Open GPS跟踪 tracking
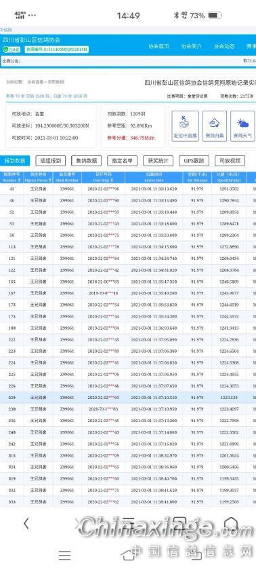 pos(194,161)
